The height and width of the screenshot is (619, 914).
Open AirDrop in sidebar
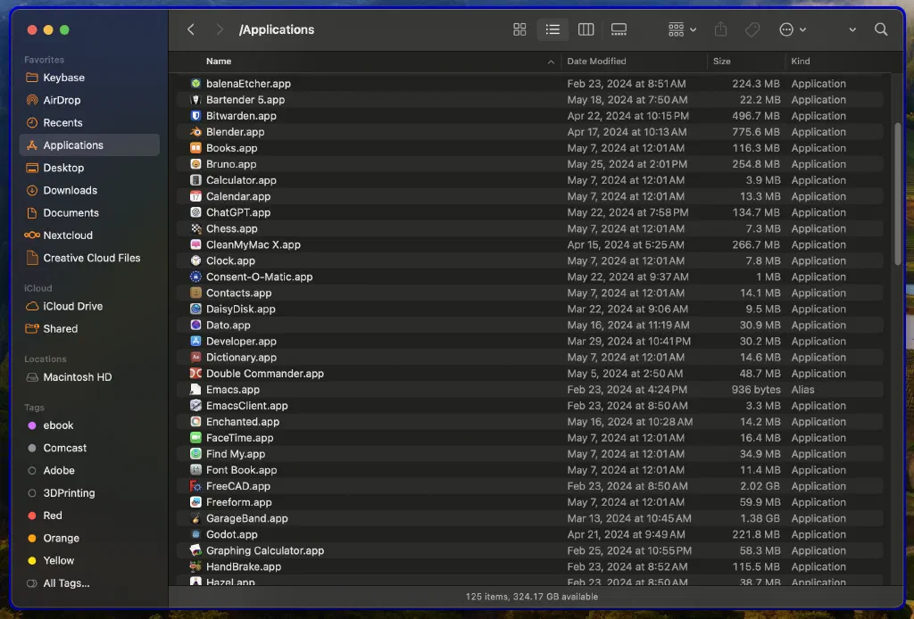click(x=89, y=100)
